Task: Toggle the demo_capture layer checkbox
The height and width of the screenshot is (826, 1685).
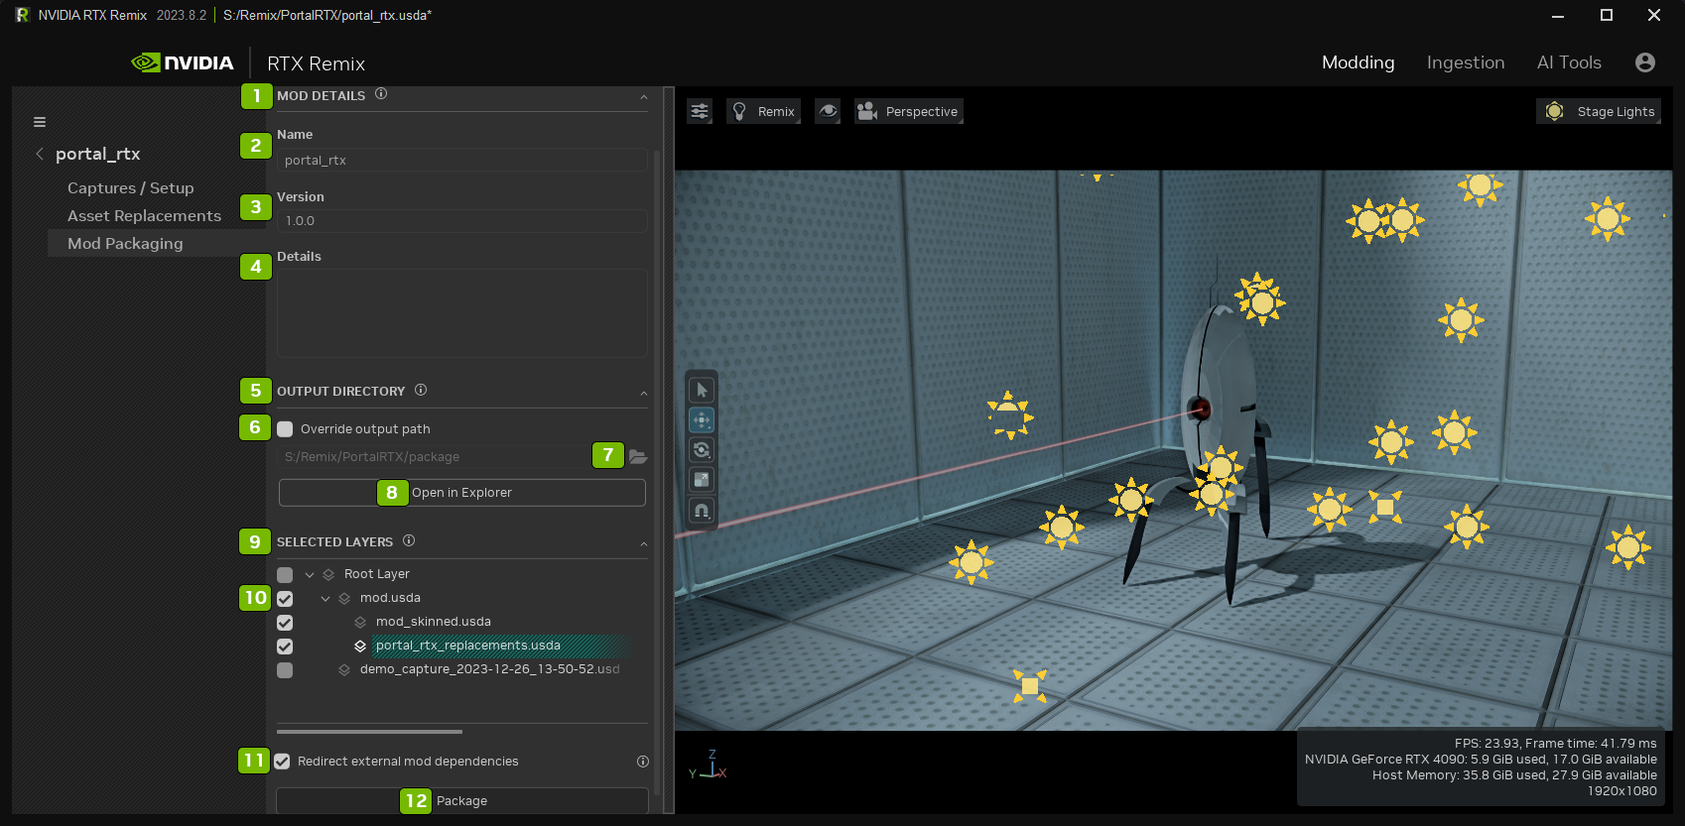Action: click(x=285, y=670)
